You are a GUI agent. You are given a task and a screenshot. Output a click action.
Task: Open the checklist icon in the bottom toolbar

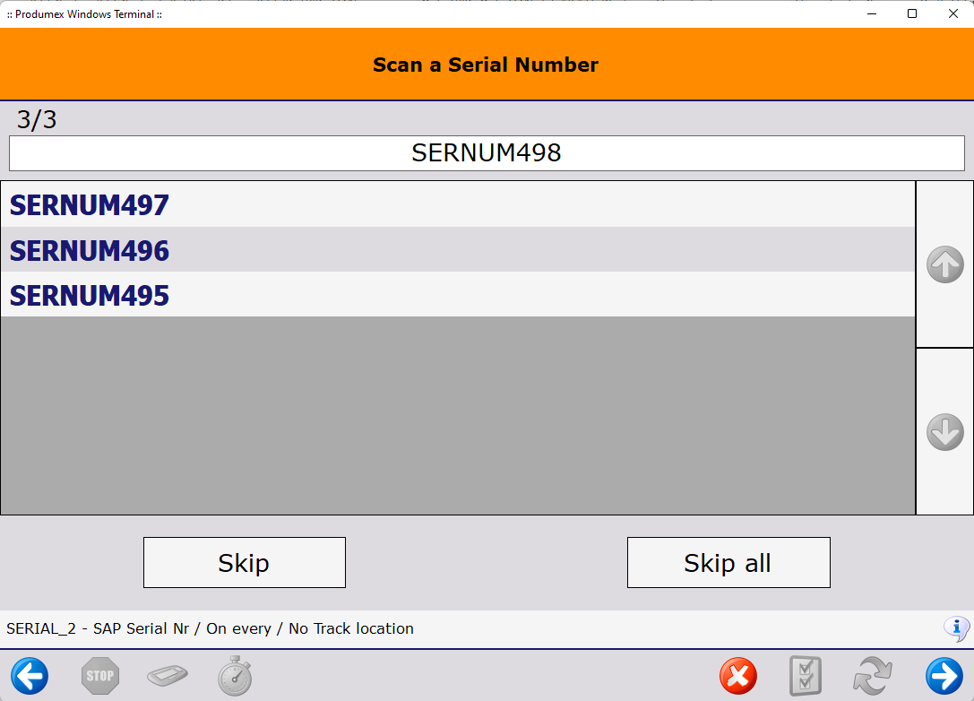pos(805,675)
